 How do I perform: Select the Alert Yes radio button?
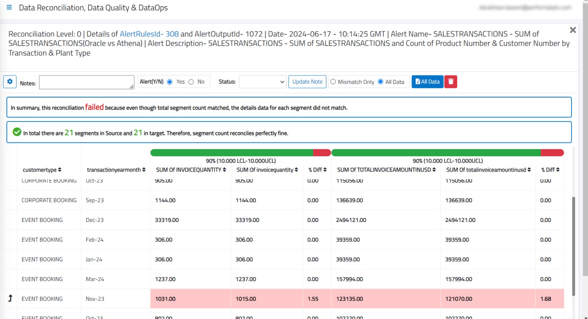(170, 82)
